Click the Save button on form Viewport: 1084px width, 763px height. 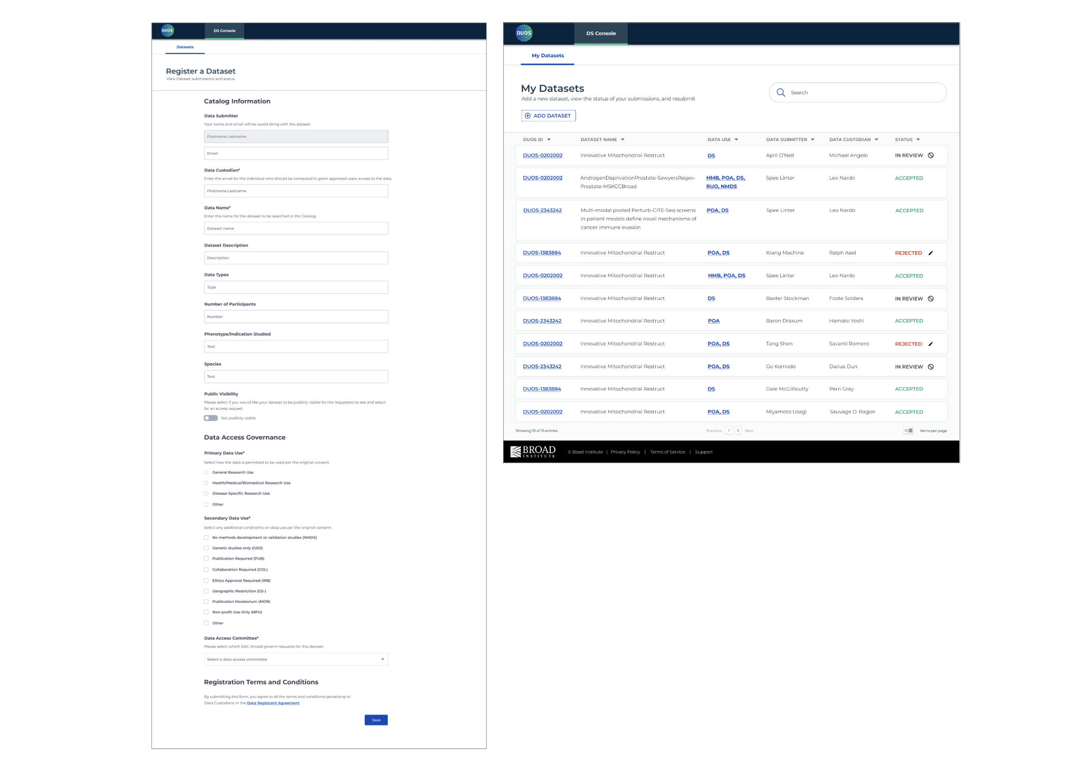[376, 720]
